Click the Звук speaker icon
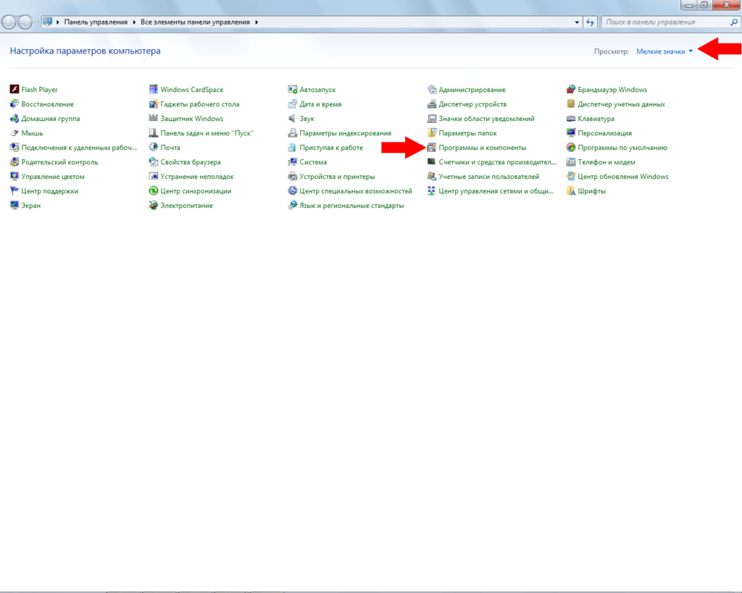The height and width of the screenshot is (593, 742). pyautogui.click(x=293, y=118)
